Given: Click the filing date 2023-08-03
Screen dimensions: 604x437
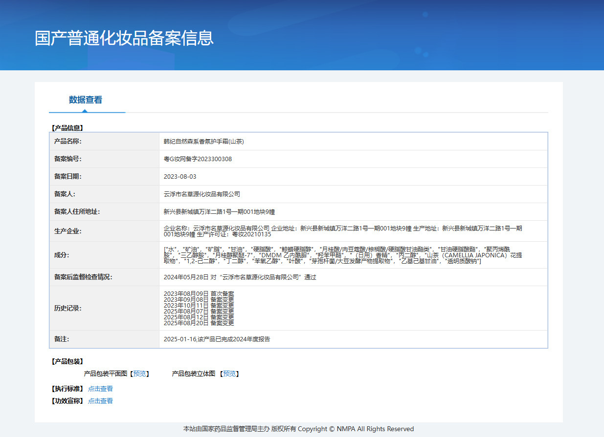Looking at the screenshot, I should coord(180,177).
